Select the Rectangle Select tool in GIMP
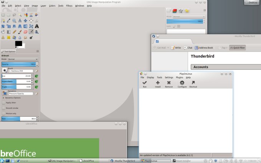This screenshot has width=261, height=163. [x=3, y=15]
